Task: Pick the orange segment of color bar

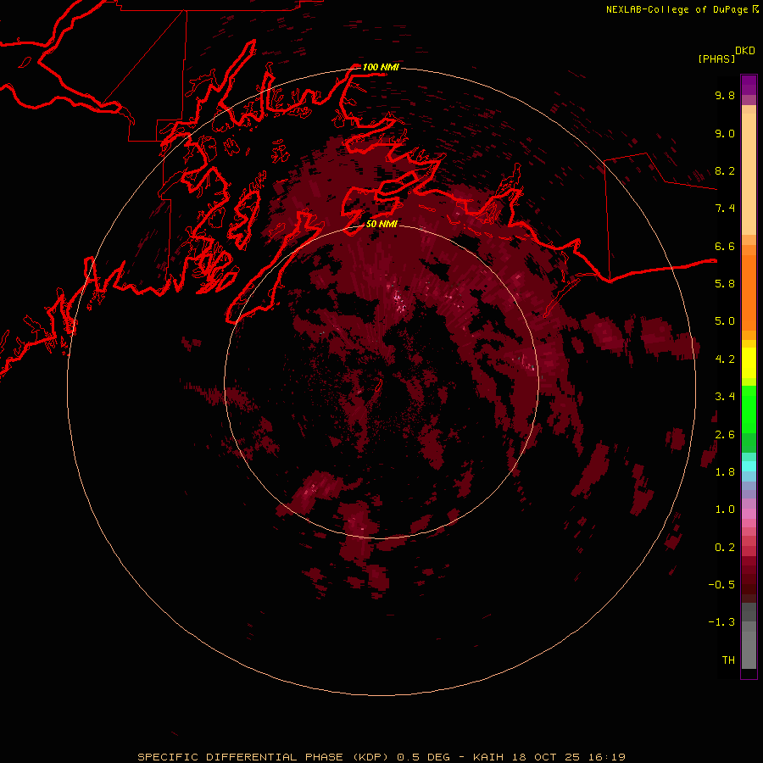Action: pyautogui.click(x=749, y=293)
